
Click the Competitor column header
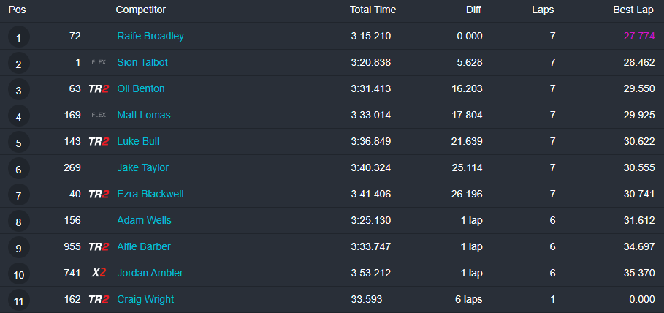tap(140, 10)
